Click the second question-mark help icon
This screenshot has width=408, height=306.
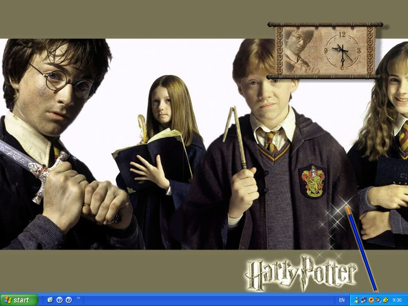pyautogui.click(x=69, y=300)
